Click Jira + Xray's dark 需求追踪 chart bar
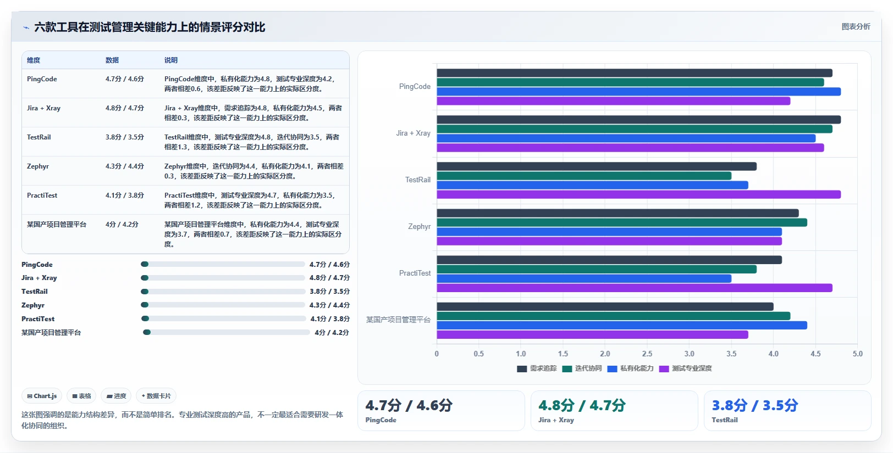The image size is (893, 453). tap(639, 120)
